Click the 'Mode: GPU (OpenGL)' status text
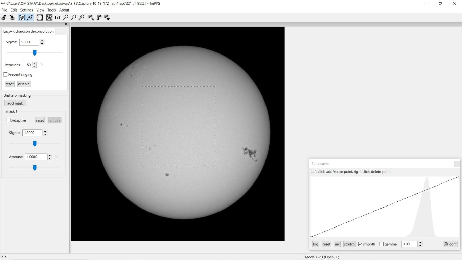Image resolution: width=462 pixels, height=260 pixels. coord(322,257)
